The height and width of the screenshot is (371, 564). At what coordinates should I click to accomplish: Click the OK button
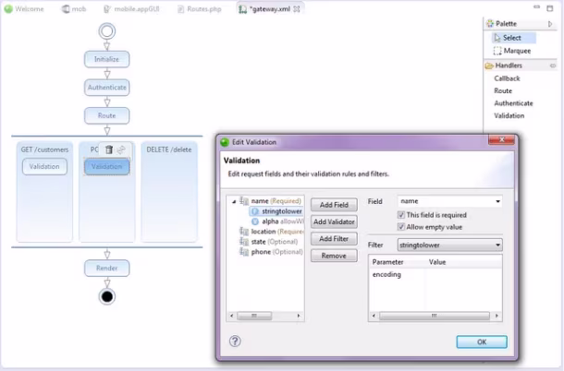[x=482, y=341]
